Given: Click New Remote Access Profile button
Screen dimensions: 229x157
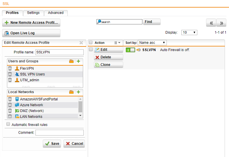Looking at the screenshot, I should [31, 23].
